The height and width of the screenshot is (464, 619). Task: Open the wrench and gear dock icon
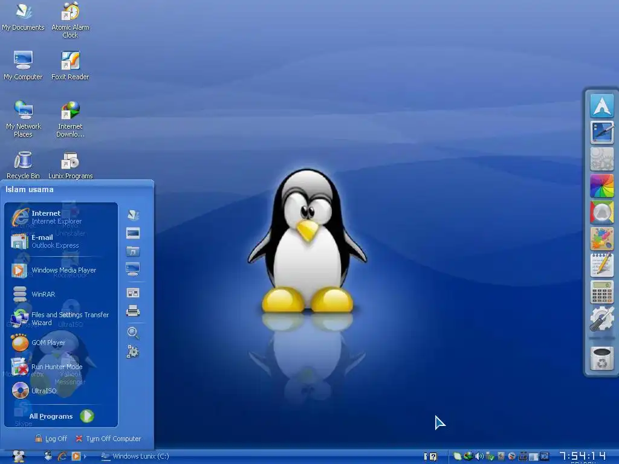click(x=601, y=319)
